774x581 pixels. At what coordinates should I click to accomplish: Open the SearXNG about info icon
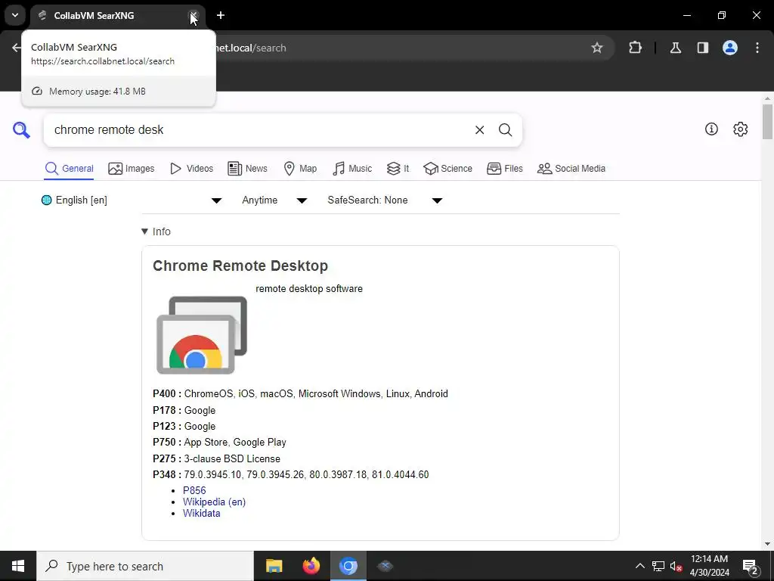pyautogui.click(x=711, y=129)
